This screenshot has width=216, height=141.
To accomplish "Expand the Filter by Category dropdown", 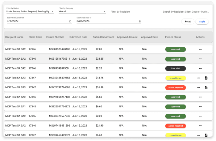I will 104,12.
